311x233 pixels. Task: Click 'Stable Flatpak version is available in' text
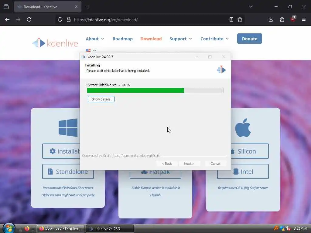pyautogui.click(x=155, y=188)
